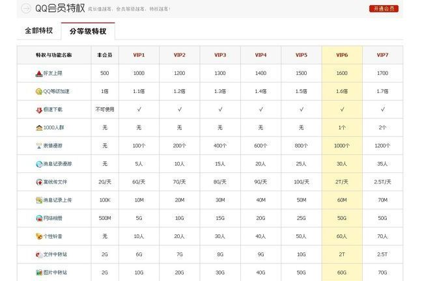Click the 非会员 column header
The image size is (422, 281).
[105, 55]
